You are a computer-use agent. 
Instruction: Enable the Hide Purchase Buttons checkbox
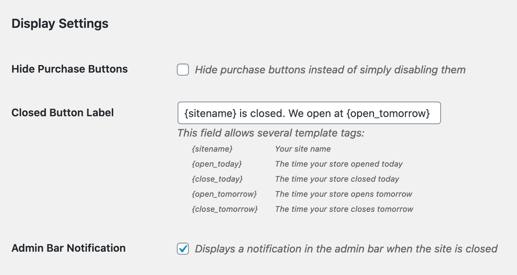coord(183,70)
